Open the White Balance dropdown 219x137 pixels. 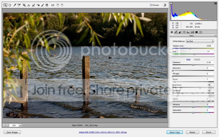200,41
